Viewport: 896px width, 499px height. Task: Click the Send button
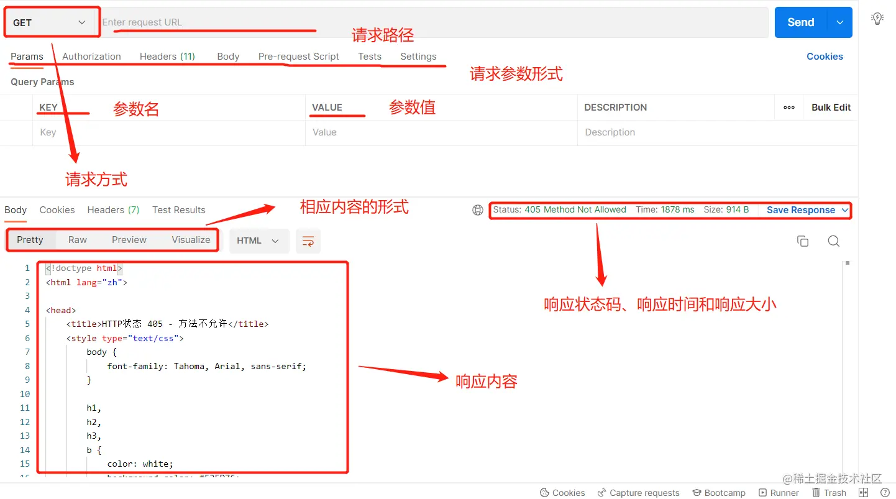(x=800, y=22)
